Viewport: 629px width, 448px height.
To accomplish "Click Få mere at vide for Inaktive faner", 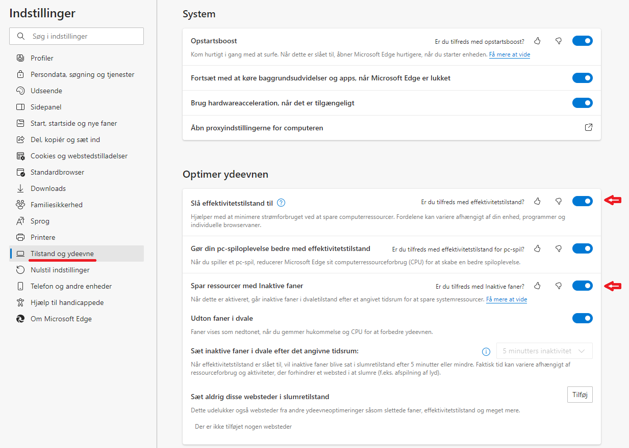I will 506,299.
